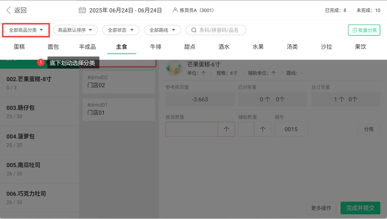The image size is (387, 219).
Task: Switch to the 水果 category tab
Action: click(259, 47)
